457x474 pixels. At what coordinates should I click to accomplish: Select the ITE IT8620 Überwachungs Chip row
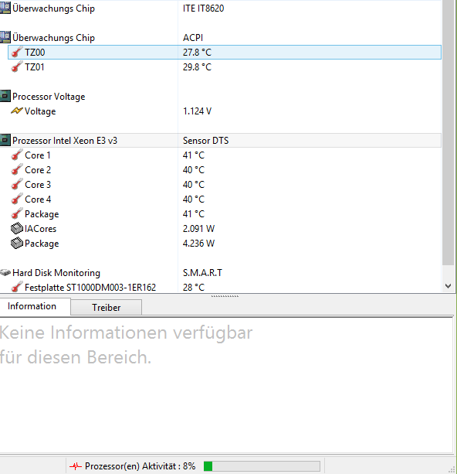point(220,9)
